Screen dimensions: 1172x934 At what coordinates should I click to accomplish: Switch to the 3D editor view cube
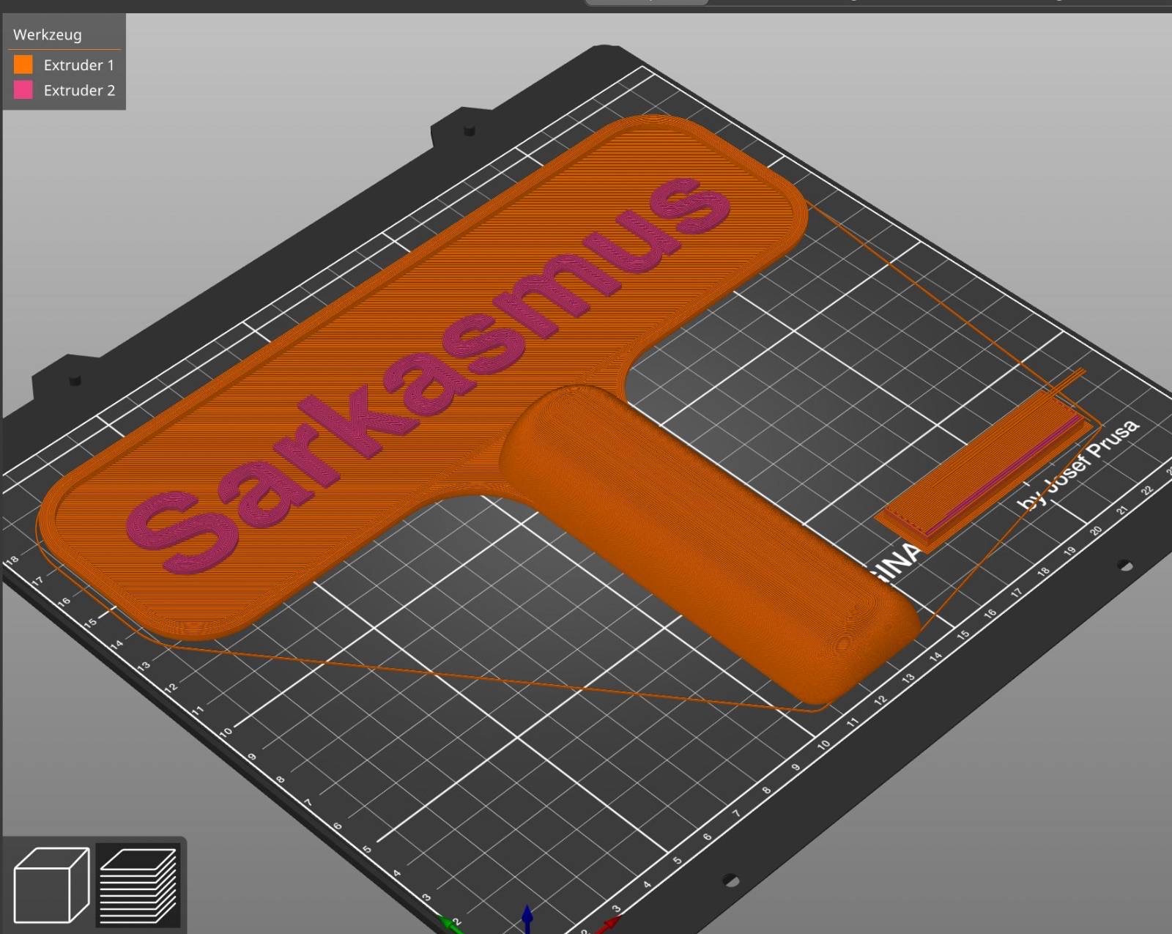point(51,885)
